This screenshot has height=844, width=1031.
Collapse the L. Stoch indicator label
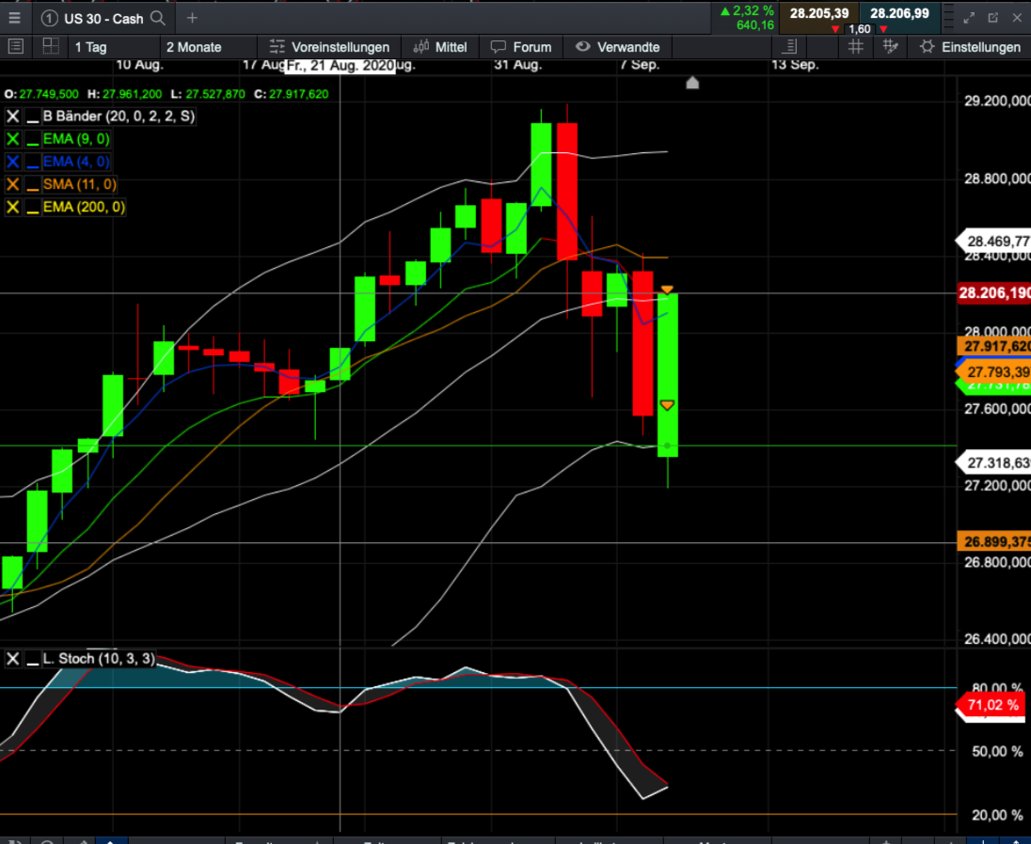point(32,660)
